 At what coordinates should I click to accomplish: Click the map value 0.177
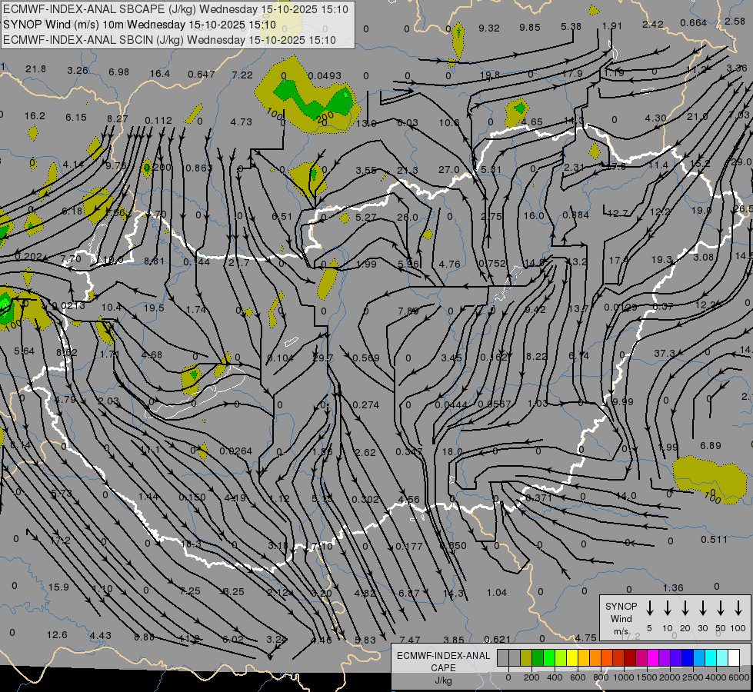click(408, 547)
